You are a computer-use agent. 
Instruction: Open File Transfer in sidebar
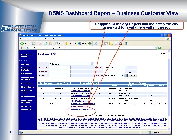(x=26, y=74)
